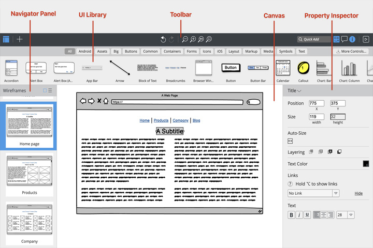Zoom out with the minus magnifier
This screenshot has width=373, height=248.
pyautogui.click(x=185, y=39)
